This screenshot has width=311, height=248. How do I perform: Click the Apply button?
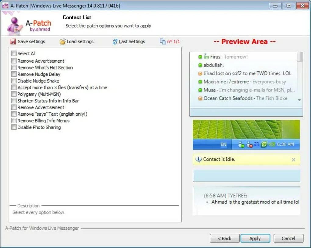[255, 238]
